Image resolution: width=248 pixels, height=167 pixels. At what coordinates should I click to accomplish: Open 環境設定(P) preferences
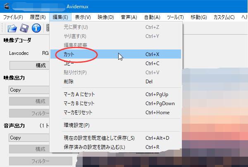coord(116,125)
